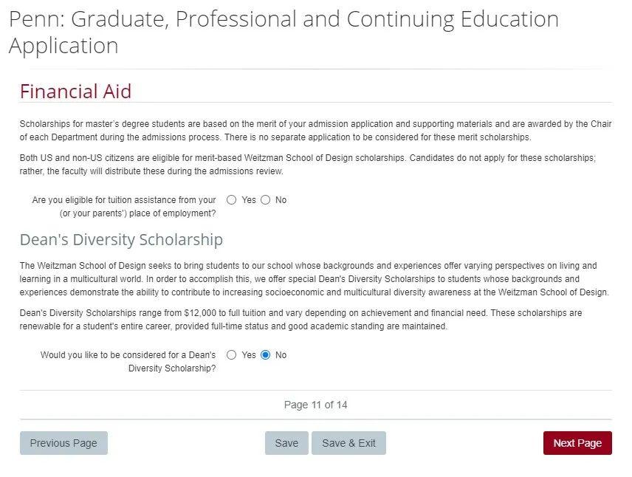
Task: Click the paragraph mentioning the $12,000 scholarship range
Action: coord(300,320)
